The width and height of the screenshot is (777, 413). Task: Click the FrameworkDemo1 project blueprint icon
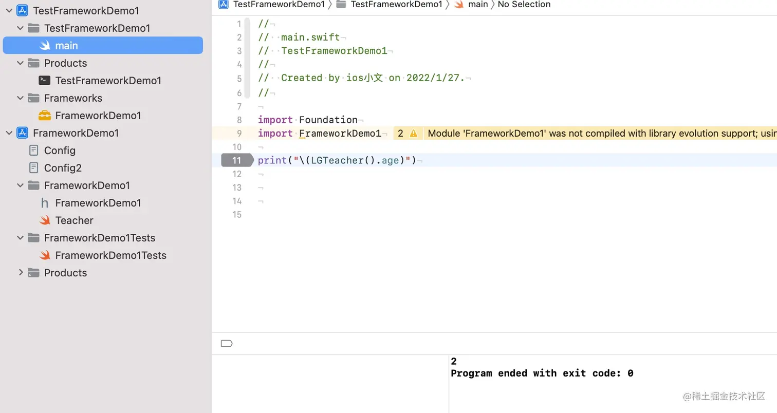point(22,133)
